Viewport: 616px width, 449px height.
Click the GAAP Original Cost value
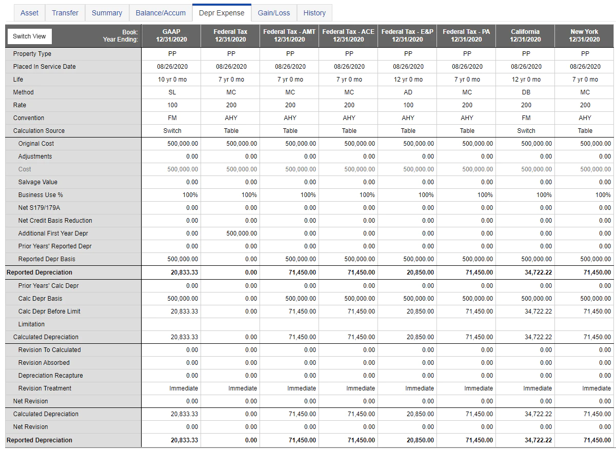click(183, 144)
